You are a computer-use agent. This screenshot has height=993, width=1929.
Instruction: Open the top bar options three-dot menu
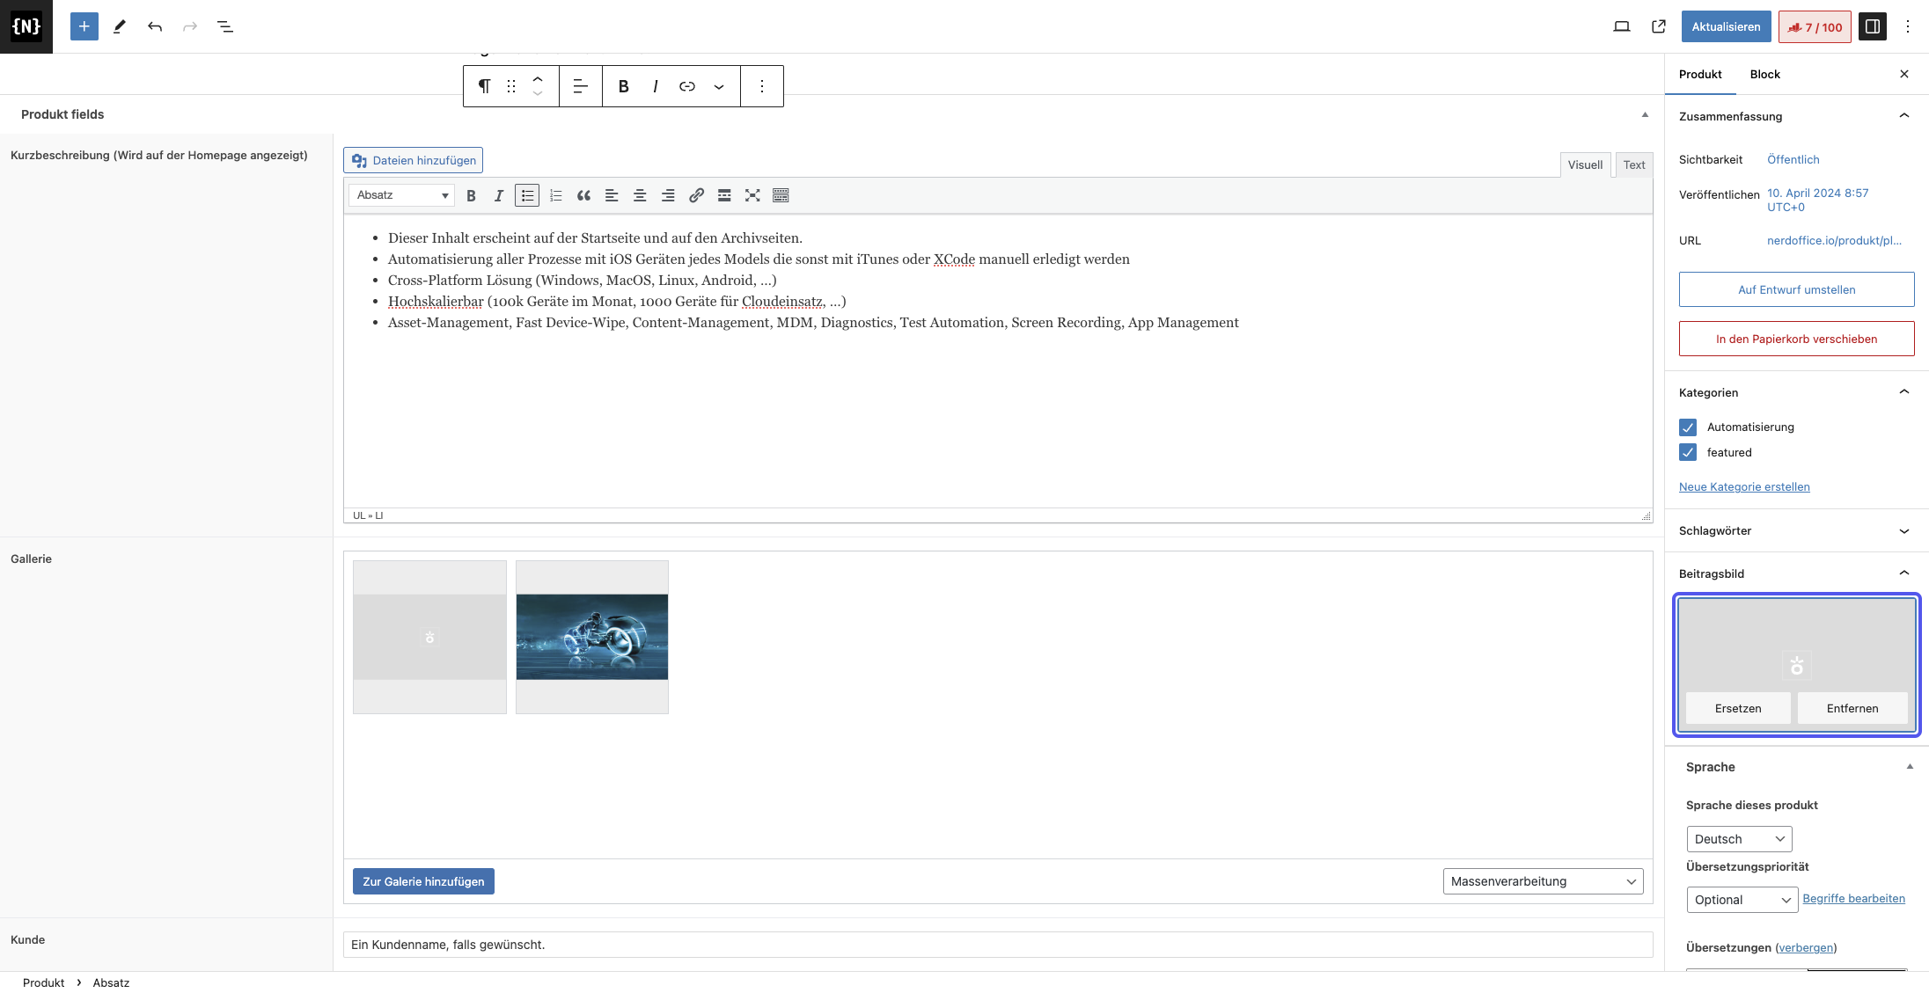click(1908, 26)
